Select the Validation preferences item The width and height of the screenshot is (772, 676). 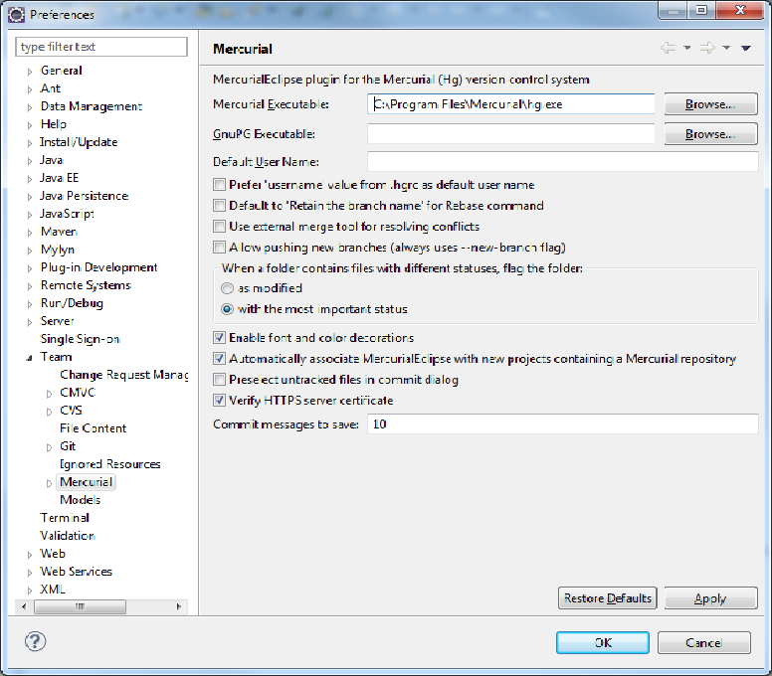68,535
